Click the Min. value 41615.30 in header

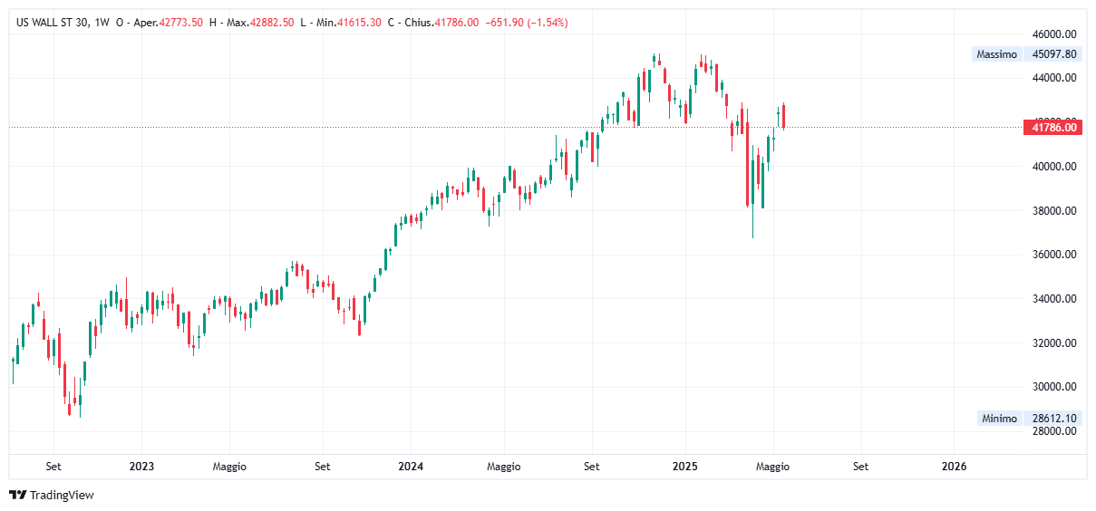coord(361,23)
